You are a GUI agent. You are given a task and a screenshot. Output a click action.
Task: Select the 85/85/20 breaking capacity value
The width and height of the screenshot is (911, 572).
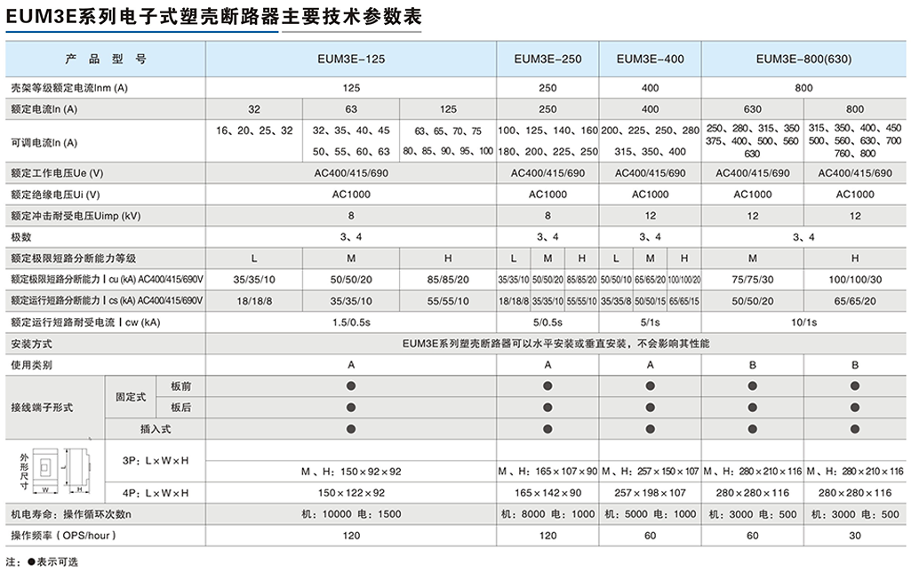(x=448, y=279)
